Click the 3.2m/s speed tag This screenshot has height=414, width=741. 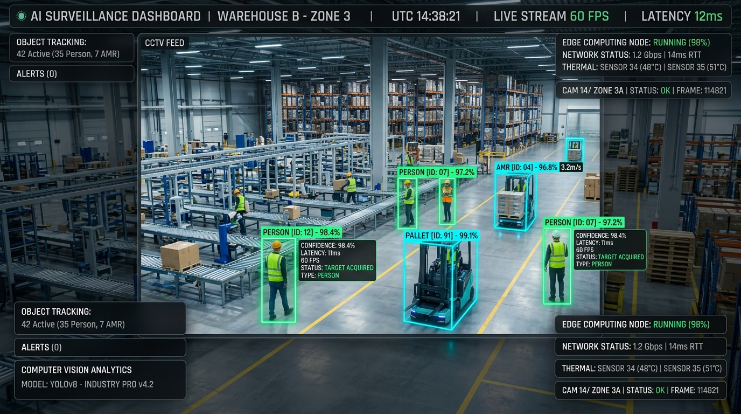(x=571, y=168)
